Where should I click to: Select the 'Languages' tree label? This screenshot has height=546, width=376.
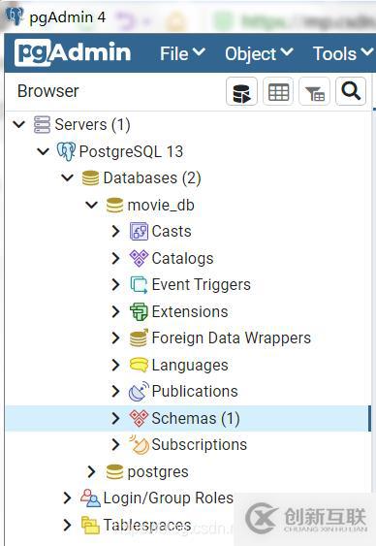click(x=190, y=365)
